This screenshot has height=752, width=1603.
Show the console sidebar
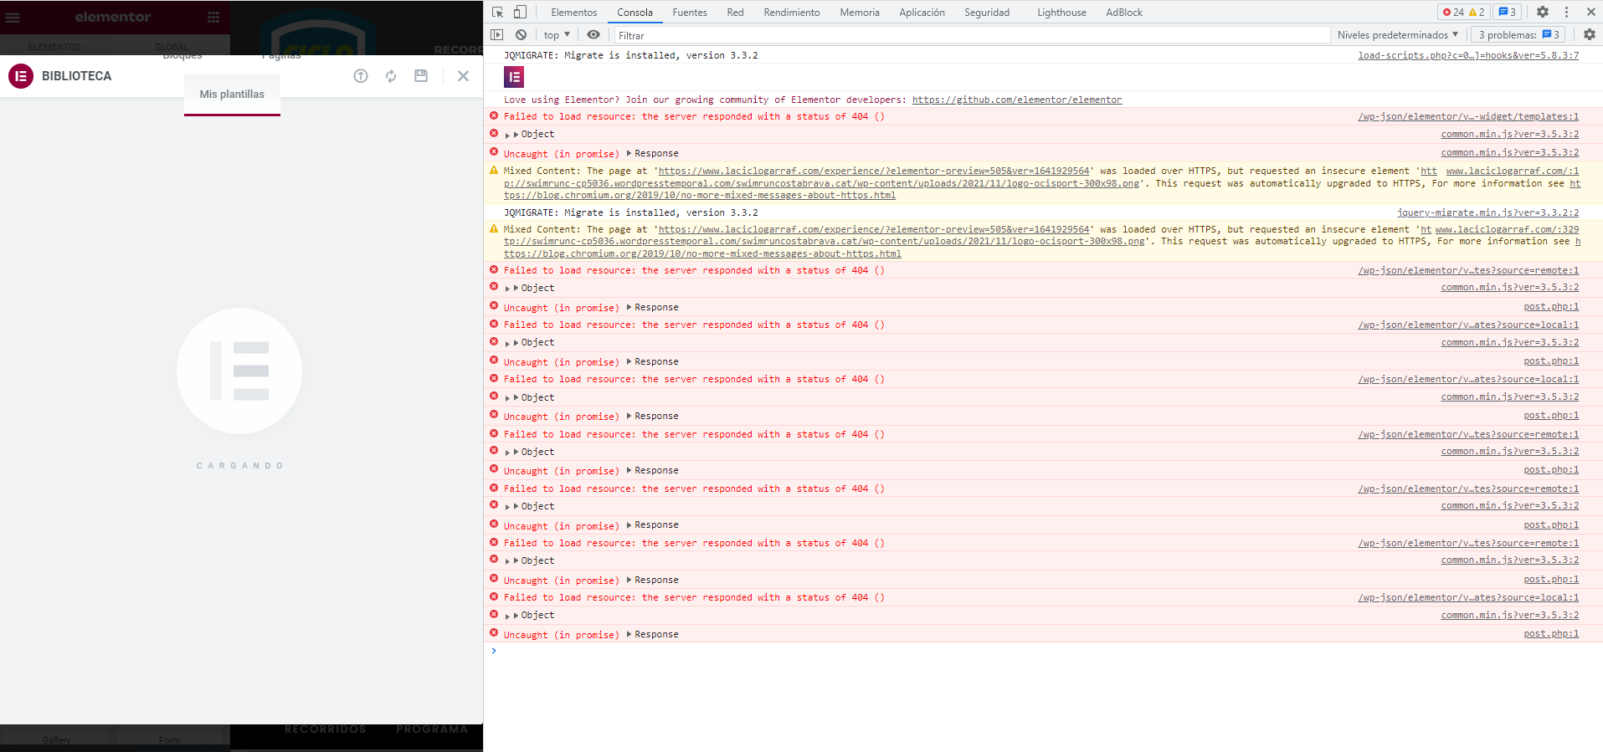point(497,35)
